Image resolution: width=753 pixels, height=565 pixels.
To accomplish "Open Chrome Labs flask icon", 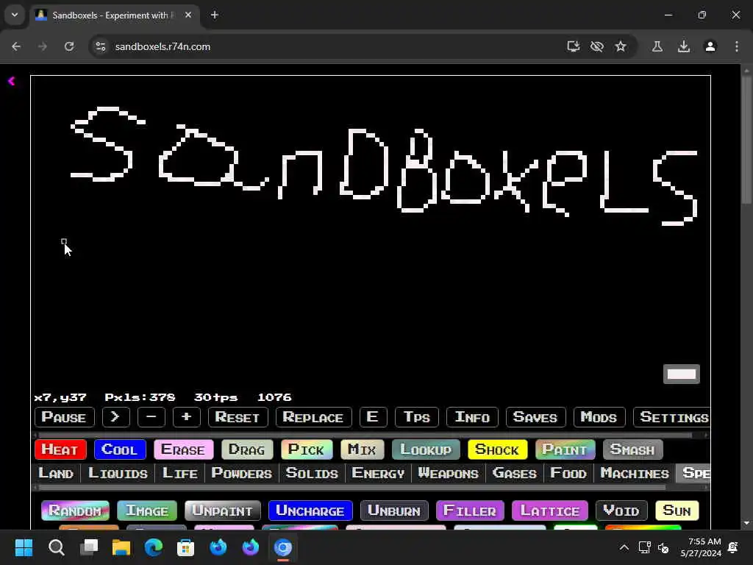I will pos(657,46).
